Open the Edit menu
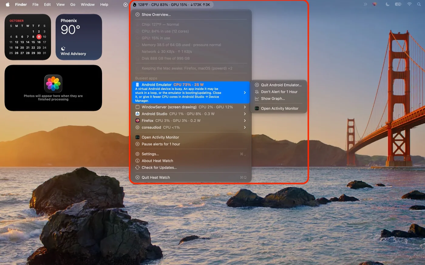Viewport: 425px width, 265px height. tap(47, 5)
